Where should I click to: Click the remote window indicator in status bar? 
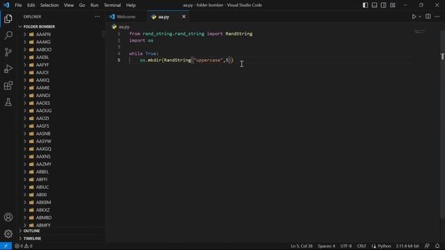click(x=6, y=246)
